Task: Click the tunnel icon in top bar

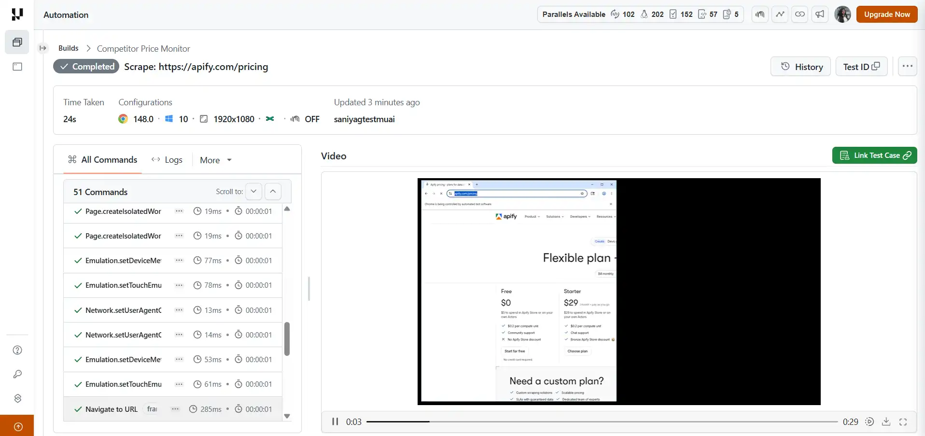Action: [760, 14]
